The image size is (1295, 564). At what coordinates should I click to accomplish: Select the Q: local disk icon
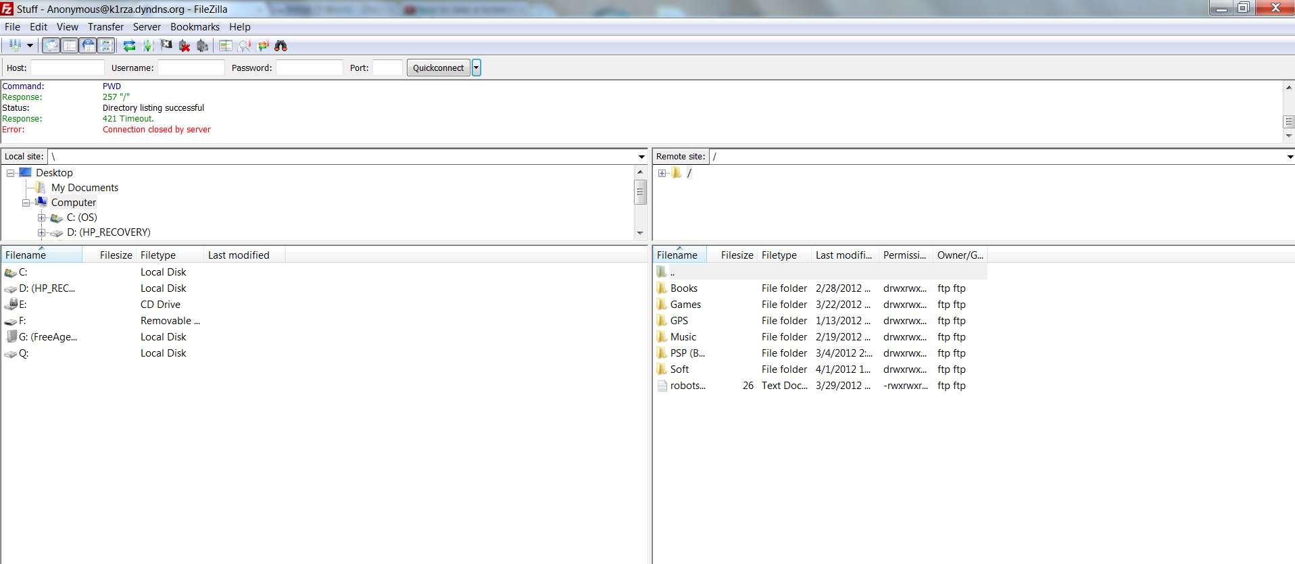tap(11, 353)
